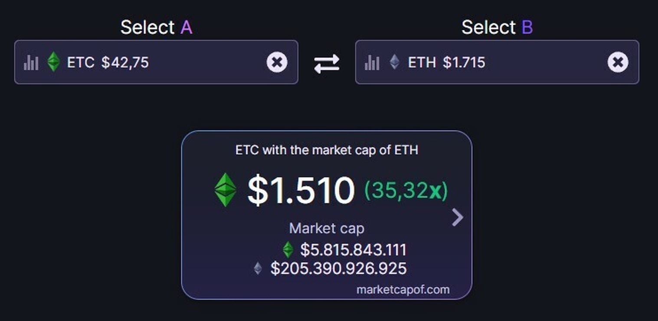Click small ETH icon beside $205.390.926.925
Viewport: 658px width, 321px height.
tap(258, 269)
